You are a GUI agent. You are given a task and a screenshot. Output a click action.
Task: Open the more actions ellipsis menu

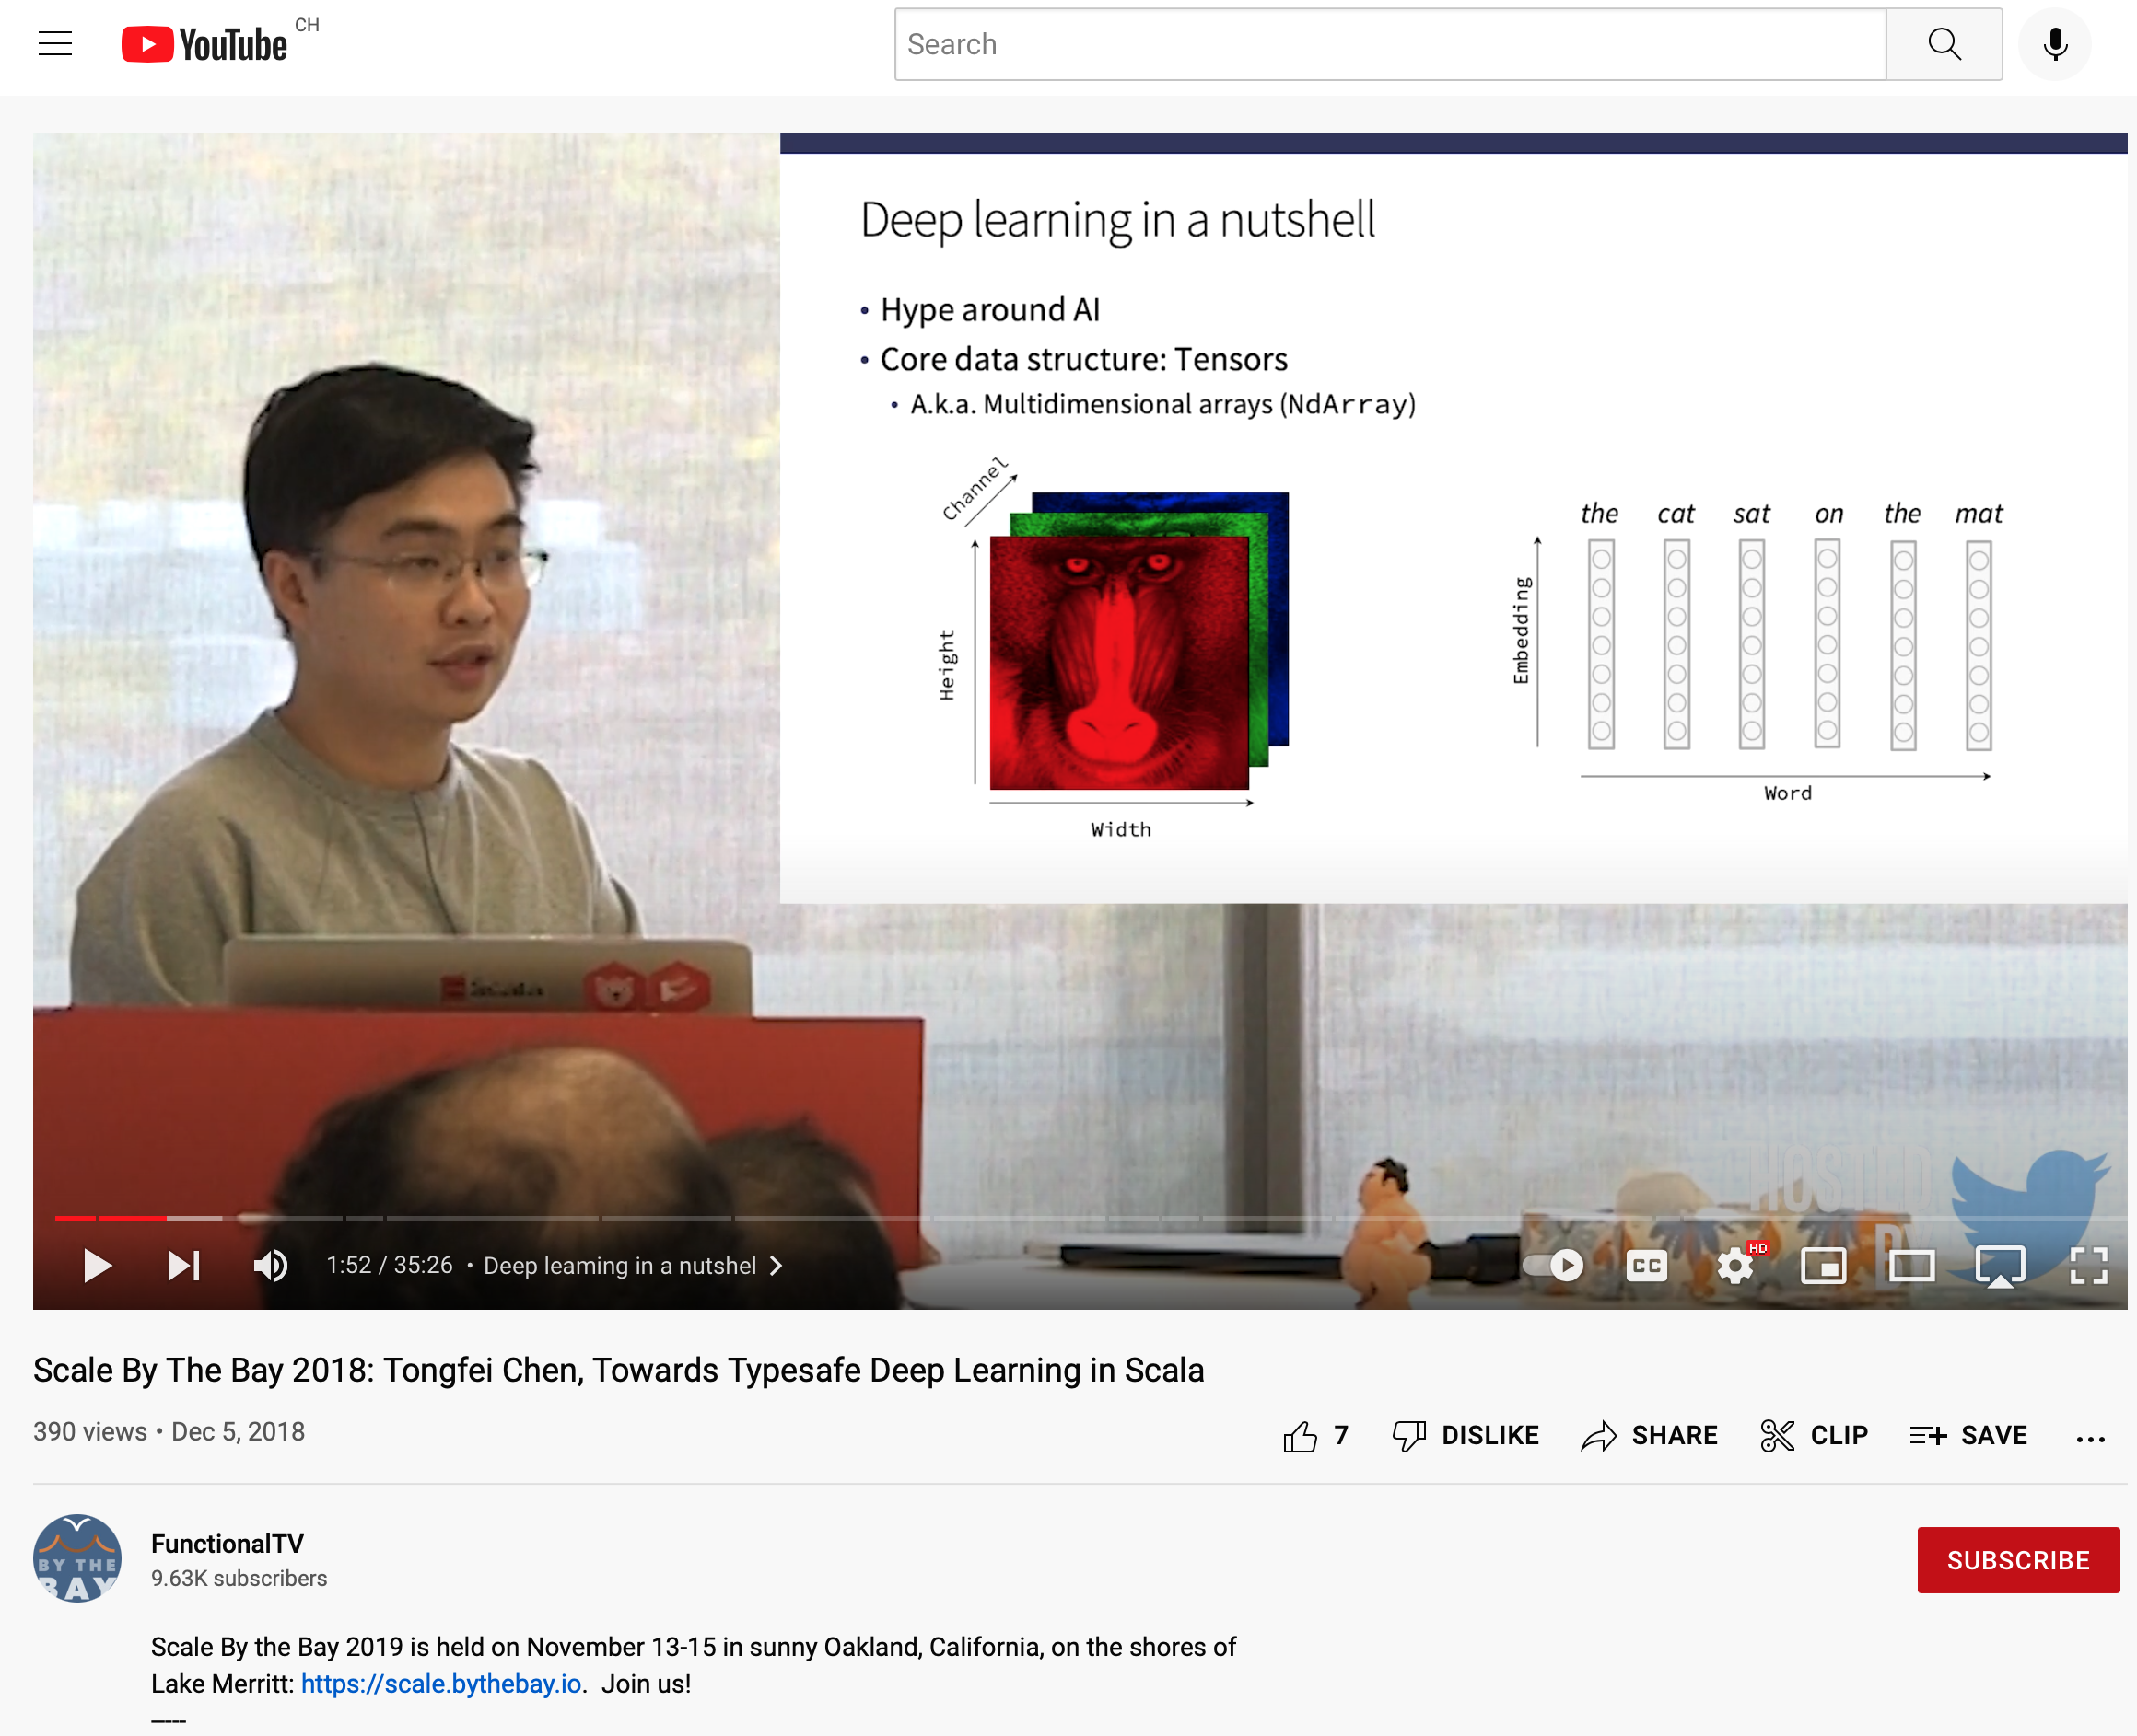coord(2090,1438)
